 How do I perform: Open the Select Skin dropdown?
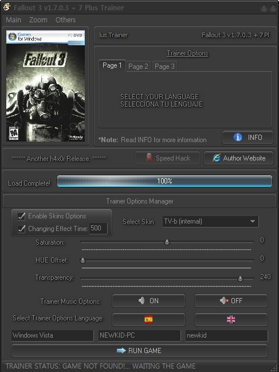coord(210,222)
